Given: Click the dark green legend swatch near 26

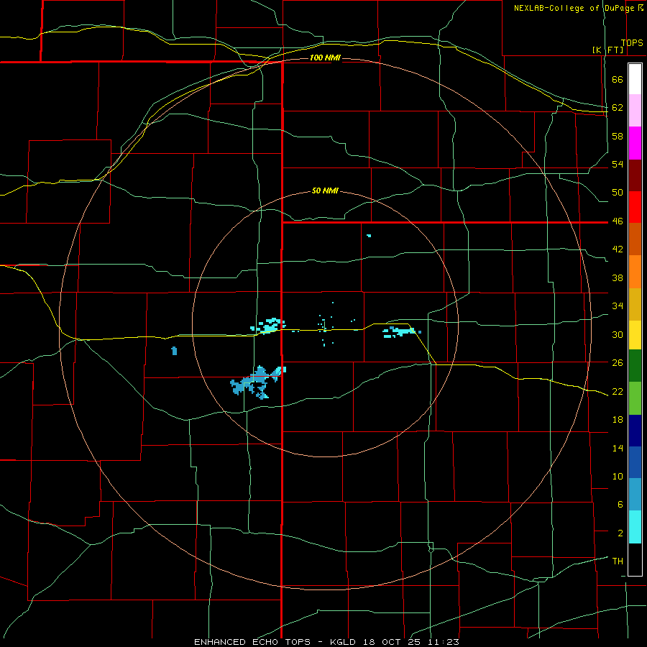Looking at the screenshot, I should [x=635, y=366].
